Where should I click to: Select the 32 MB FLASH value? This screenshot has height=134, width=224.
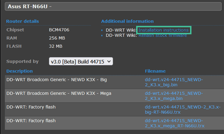tap(56, 46)
